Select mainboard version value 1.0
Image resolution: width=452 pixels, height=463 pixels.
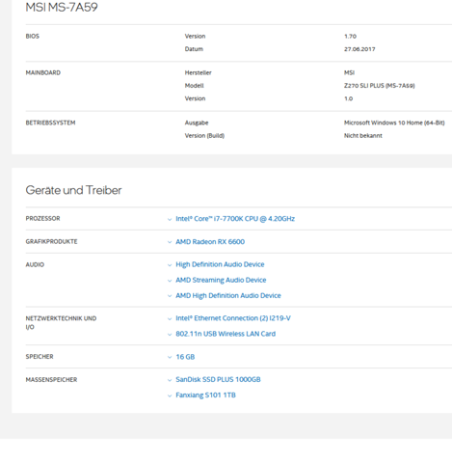348,98
